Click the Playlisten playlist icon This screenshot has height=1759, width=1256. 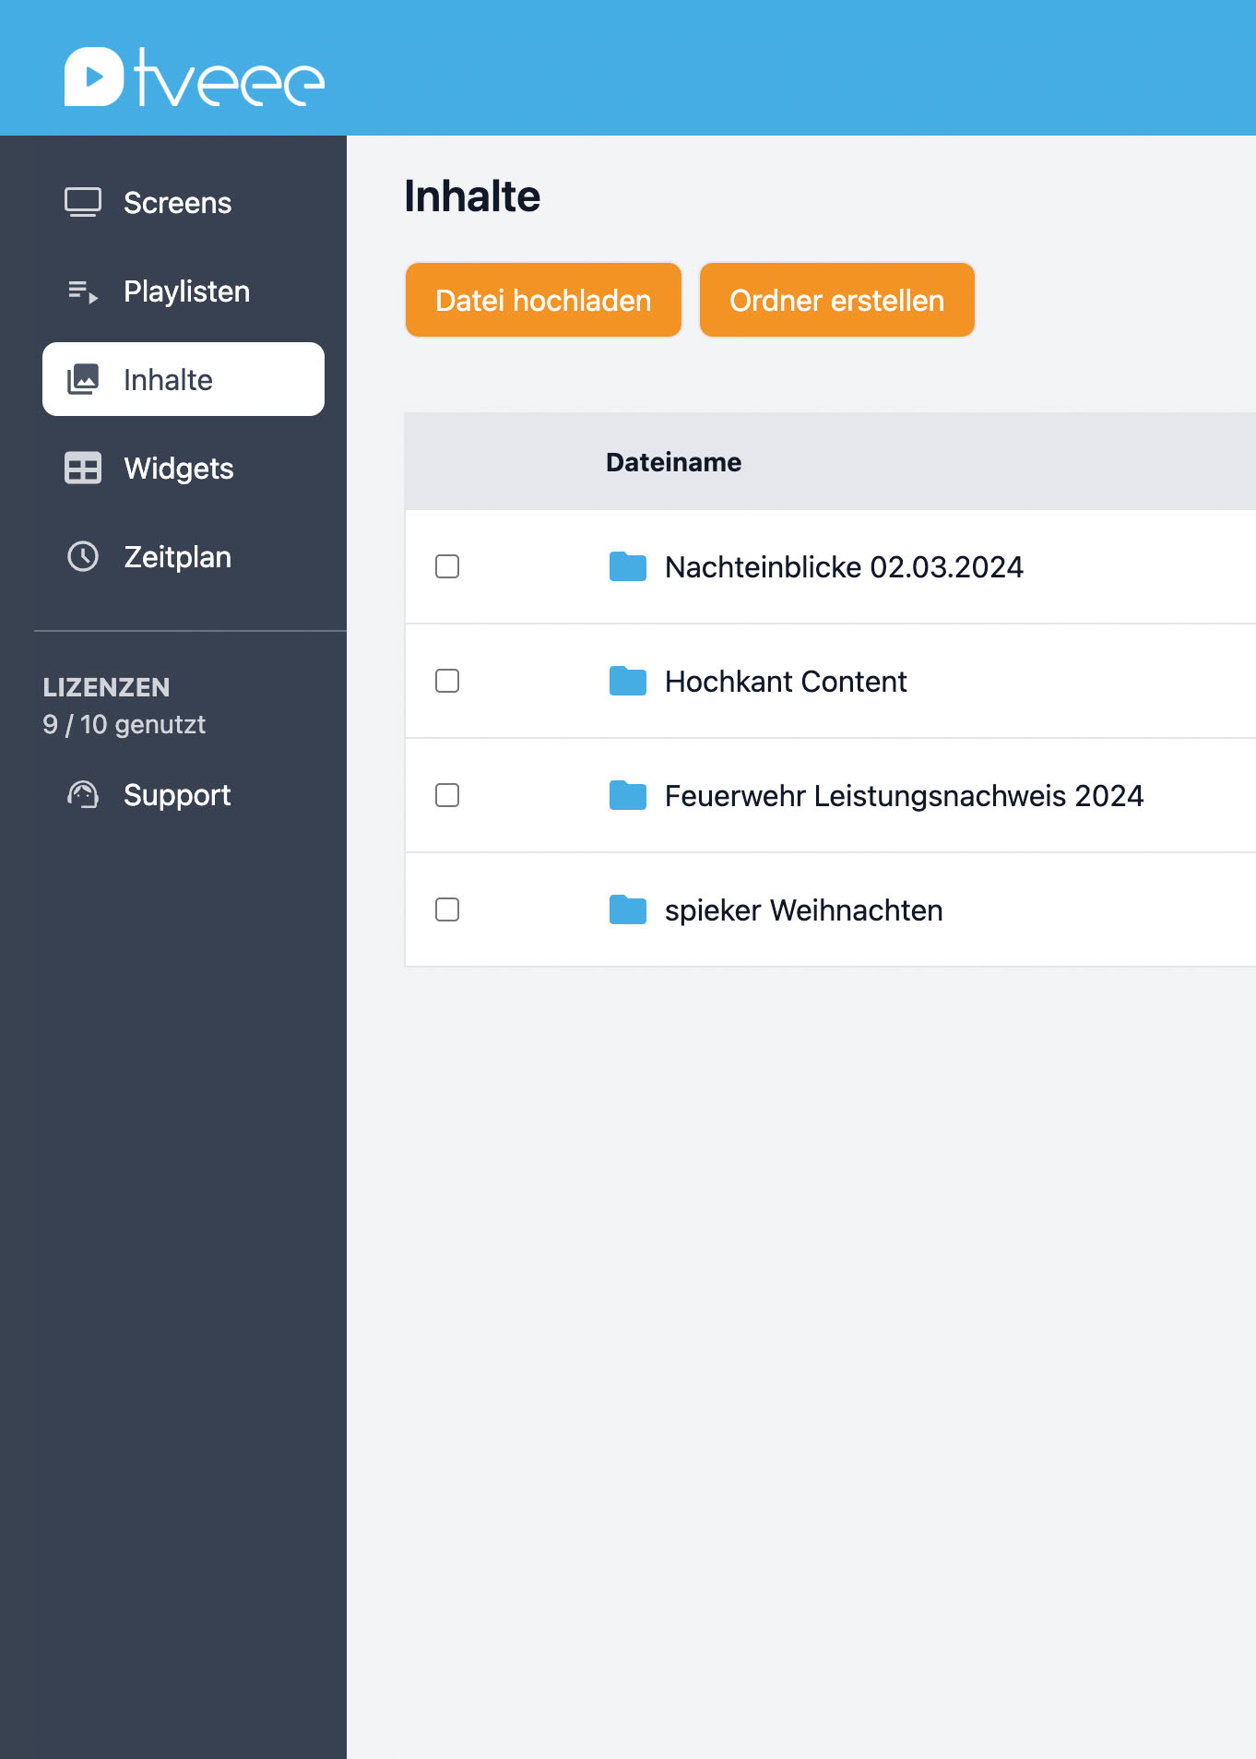pyautogui.click(x=83, y=291)
